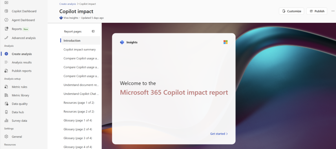Open Copilot Dashboard in the sidebar
This screenshot has width=336, height=149.
tap(24, 11)
